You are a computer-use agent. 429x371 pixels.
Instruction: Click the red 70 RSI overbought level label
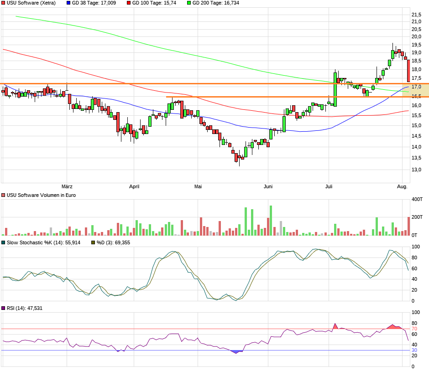tap(414, 329)
